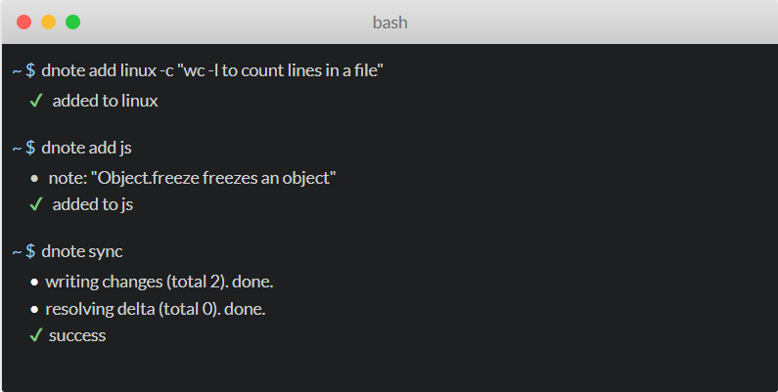Screen dimensions: 778x392
Task: Click the green maximize window button
Action: coord(73,22)
